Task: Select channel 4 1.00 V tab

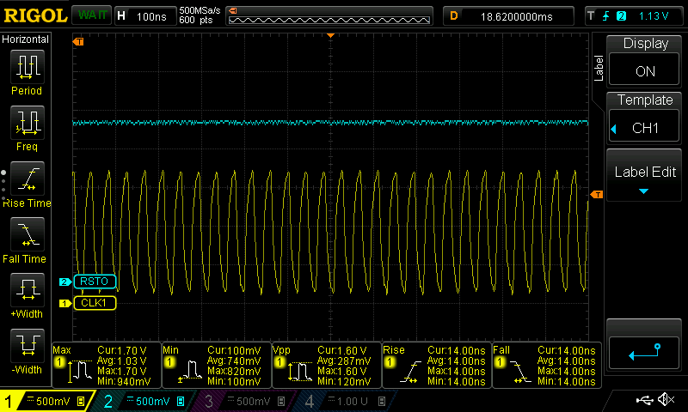Action: click(346, 401)
